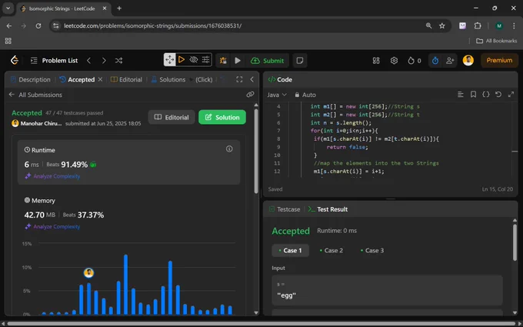523x327 pixels.
Task: Open Editorial button in submission result
Action: click(x=172, y=117)
